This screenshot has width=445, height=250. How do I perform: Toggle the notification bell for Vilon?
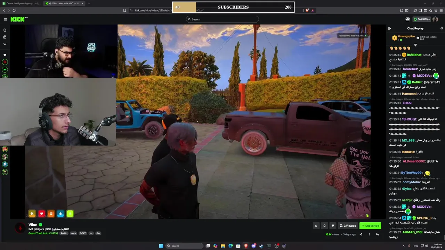(x=324, y=226)
